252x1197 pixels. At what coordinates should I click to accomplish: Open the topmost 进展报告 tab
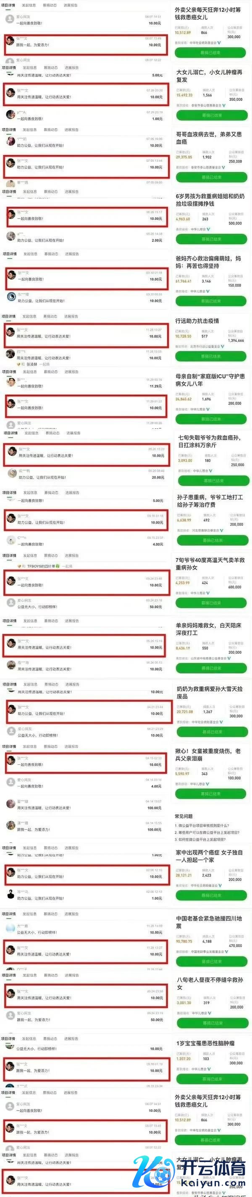coord(71,5)
